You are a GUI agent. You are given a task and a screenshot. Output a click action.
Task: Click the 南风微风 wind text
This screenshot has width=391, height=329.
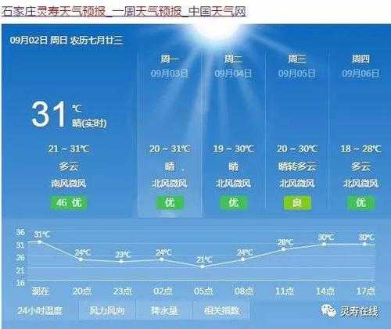pyautogui.click(x=69, y=183)
